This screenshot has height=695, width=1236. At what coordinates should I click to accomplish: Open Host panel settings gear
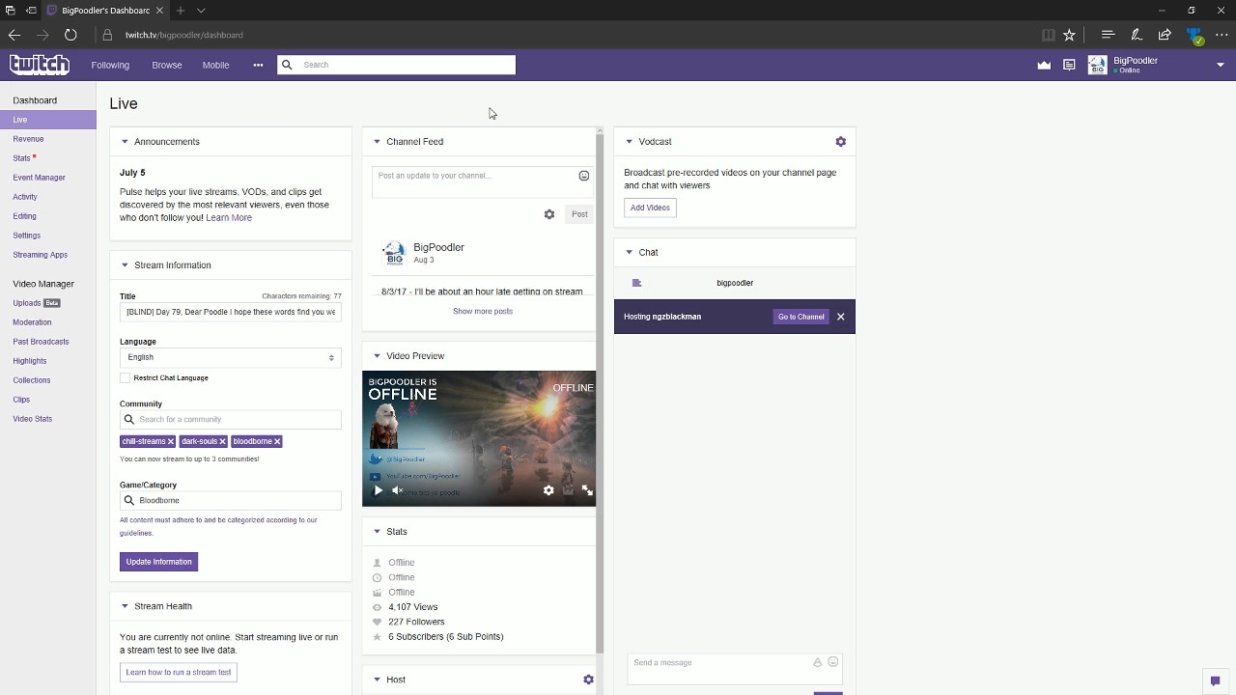coord(588,680)
